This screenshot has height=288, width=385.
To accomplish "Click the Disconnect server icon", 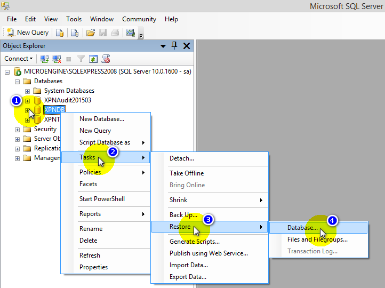I will [57, 59].
